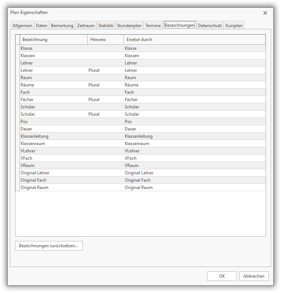Open the Daten tab
Viewport: 281px width, 293px height.
[x=41, y=26]
